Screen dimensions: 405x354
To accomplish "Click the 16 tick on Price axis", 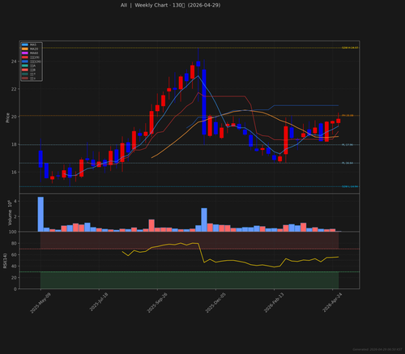I will pos(14,173).
